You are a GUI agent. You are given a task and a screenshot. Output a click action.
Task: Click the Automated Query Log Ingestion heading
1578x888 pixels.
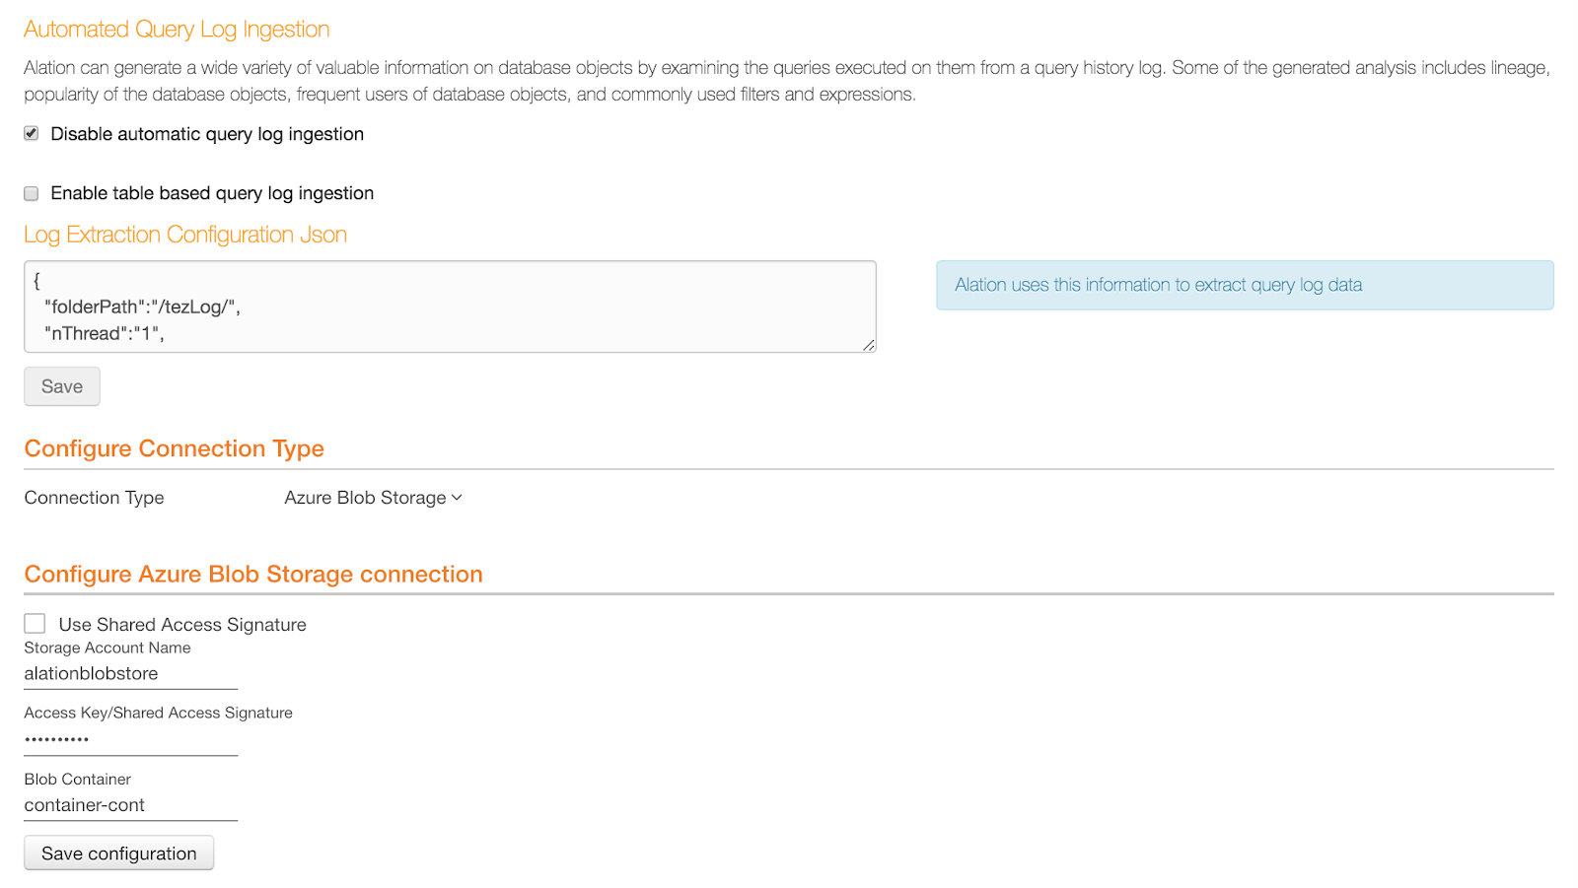tap(177, 30)
